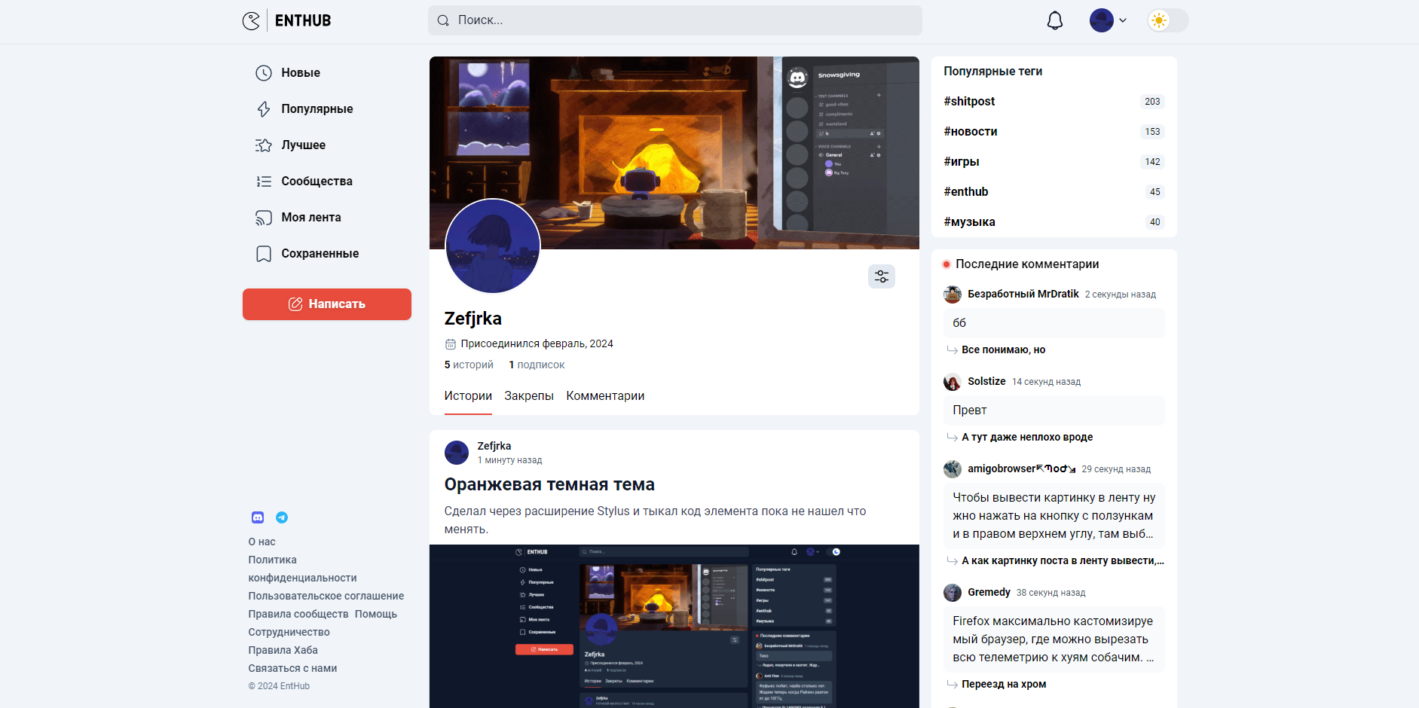
Task: Click the comment text Превт
Action: pos(970,410)
